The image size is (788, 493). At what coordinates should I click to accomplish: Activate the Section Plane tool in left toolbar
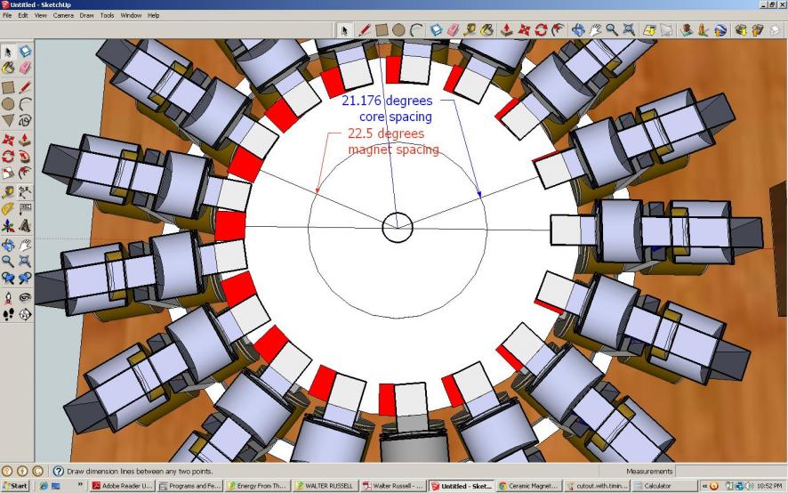point(25,314)
